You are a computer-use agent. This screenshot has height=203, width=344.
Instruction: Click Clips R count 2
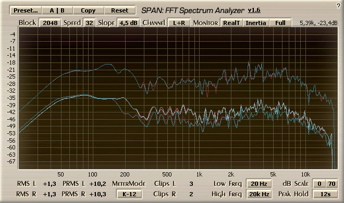point(191,194)
